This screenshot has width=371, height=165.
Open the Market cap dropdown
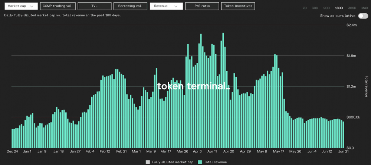tap(21, 6)
